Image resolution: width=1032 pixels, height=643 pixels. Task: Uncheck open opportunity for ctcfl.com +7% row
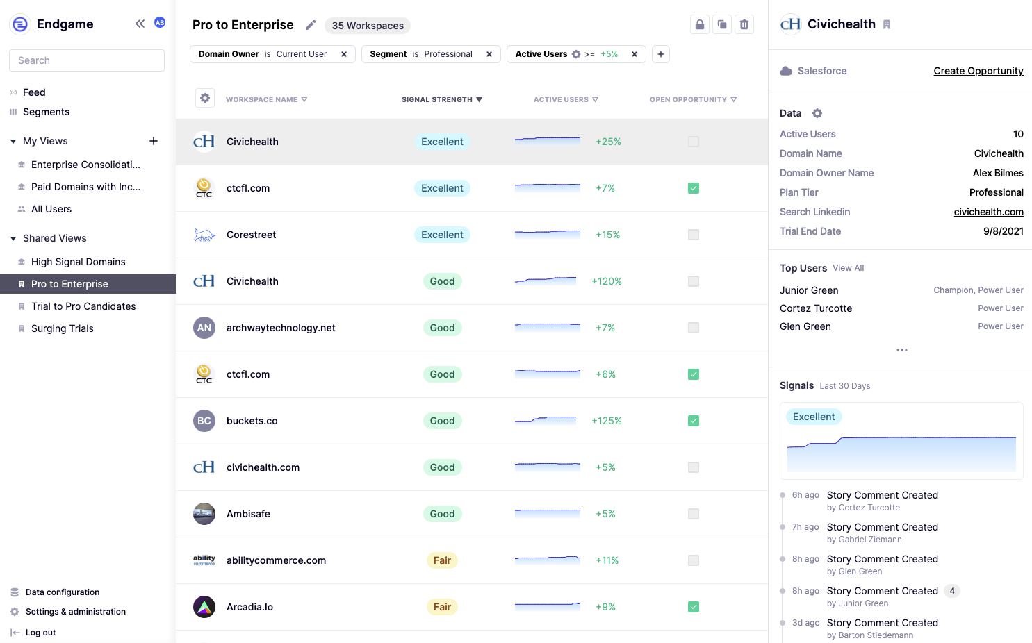click(x=694, y=188)
